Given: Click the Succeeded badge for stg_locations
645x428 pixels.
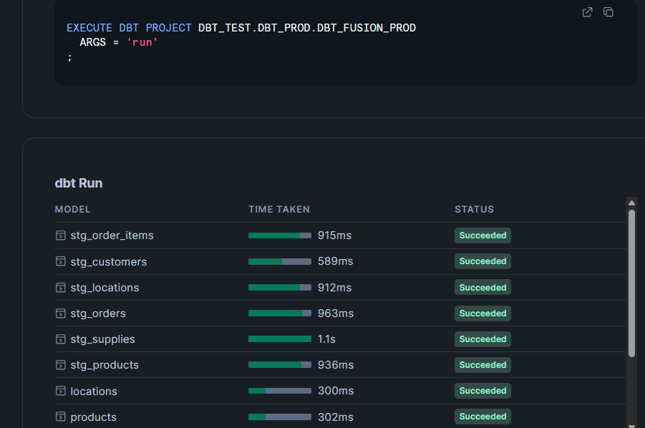Looking at the screenshot, I should tap(482, 288).
